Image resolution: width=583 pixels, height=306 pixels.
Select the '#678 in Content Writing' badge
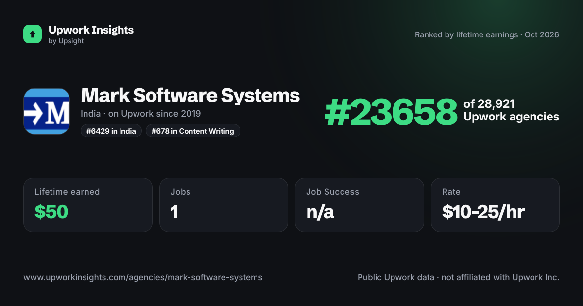tap(193, 131)
